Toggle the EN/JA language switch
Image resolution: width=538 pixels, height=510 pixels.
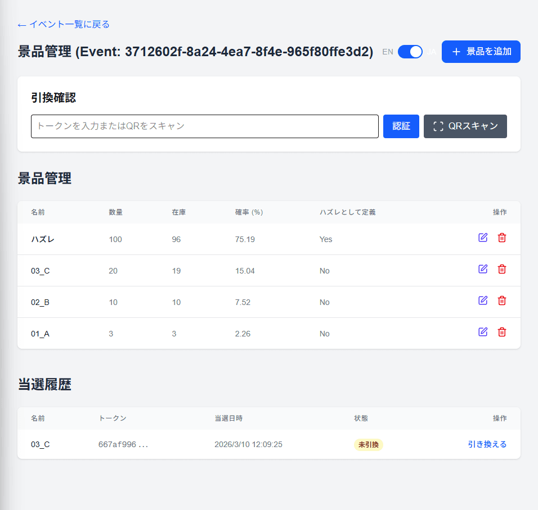[410, 52]
